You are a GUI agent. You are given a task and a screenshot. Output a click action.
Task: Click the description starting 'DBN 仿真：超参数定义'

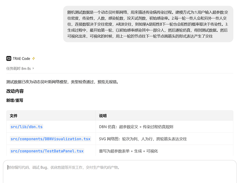coord(136,127)
